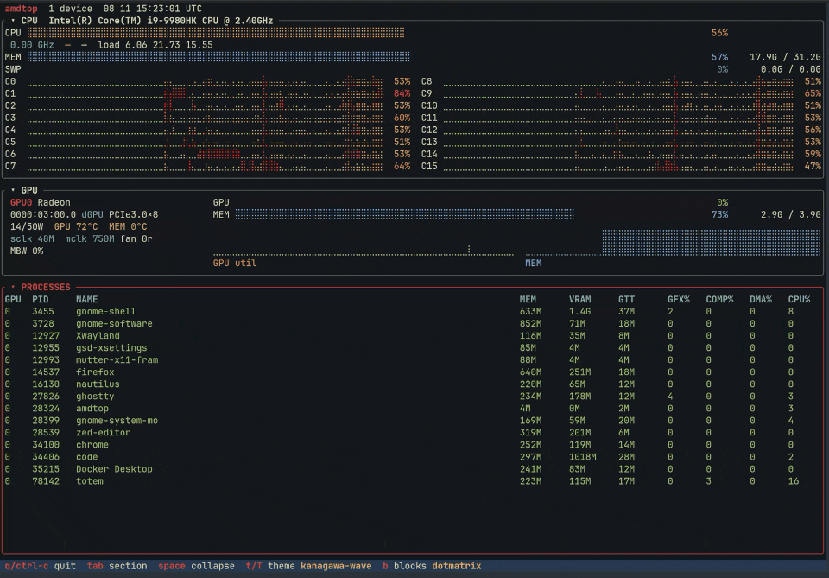The width and height of the screenshot is (829, 578).
Task: Click the 17.9G / 31.2G memory total
Action: click(785, 57)
